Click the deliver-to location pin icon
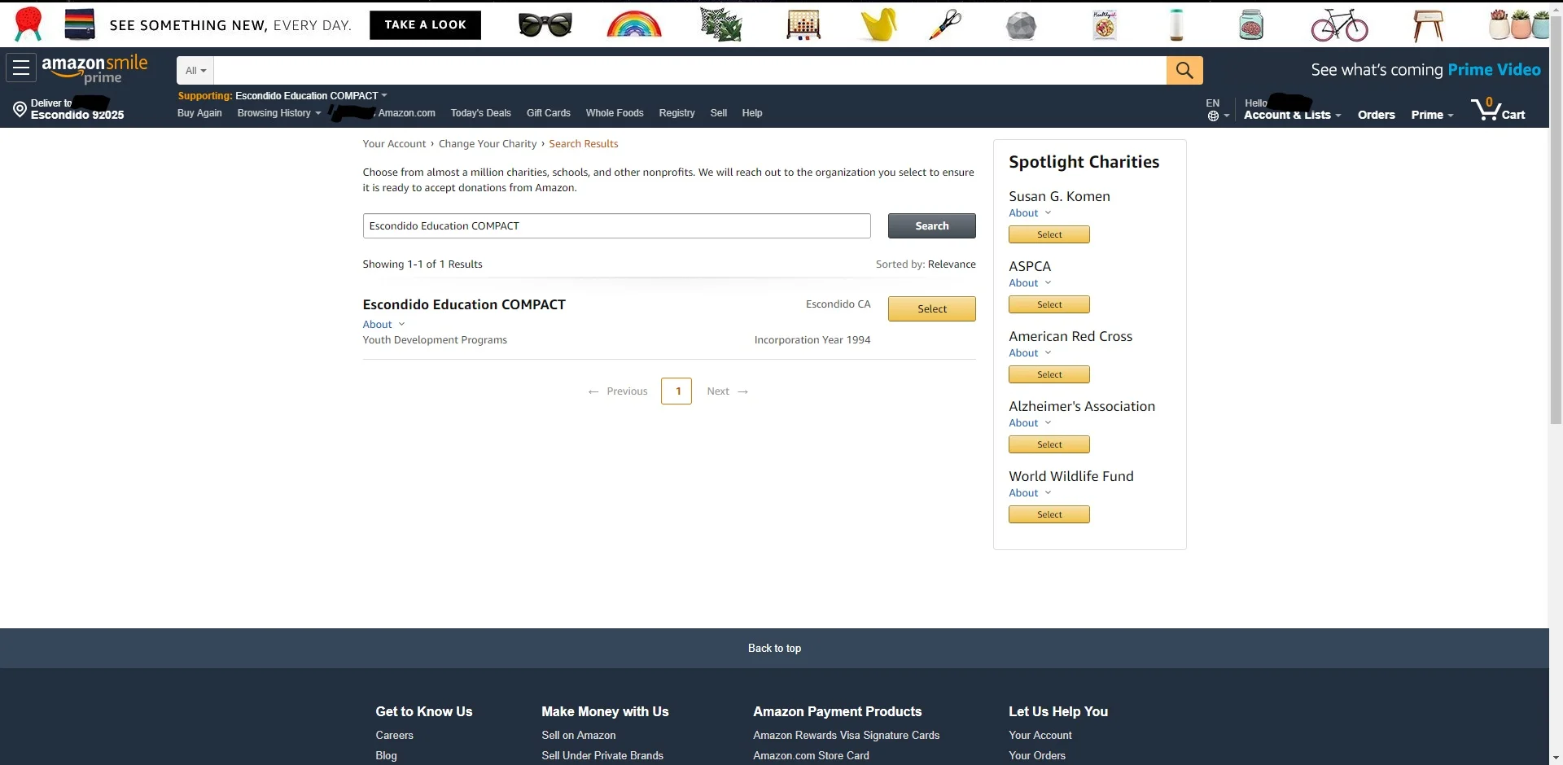This screenshot has width=1563, height=765. [20, 109]
